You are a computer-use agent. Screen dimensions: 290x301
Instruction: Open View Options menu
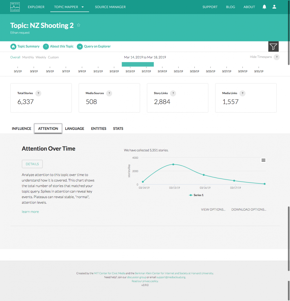click(213, 210)
